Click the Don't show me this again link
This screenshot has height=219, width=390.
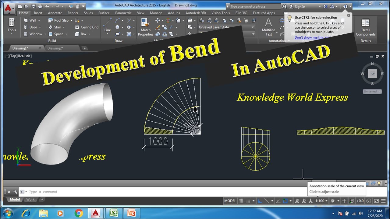(313, 37)
